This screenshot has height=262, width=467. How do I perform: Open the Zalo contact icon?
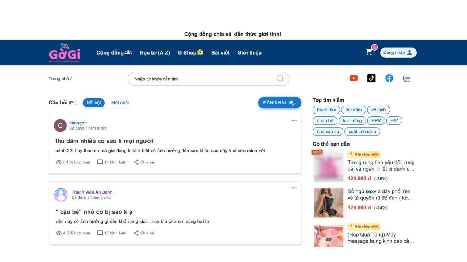407,78
